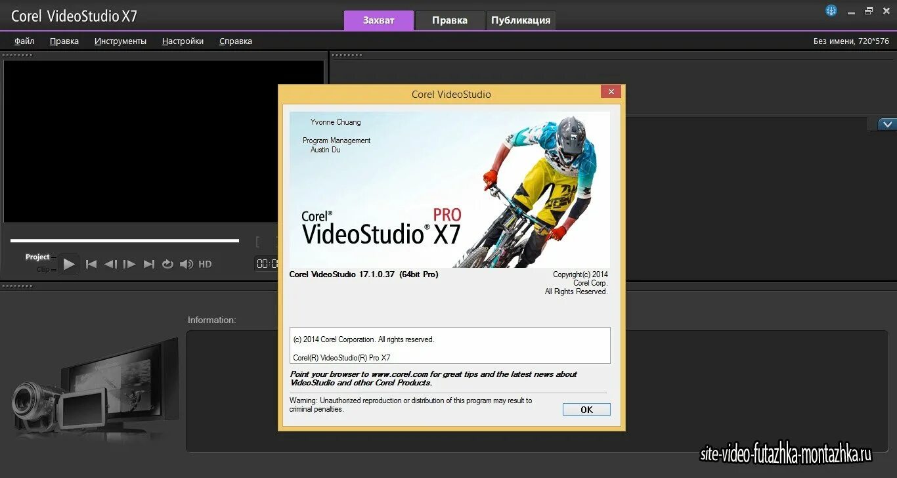The image size is (897, 478).
Task: Click 'Corel VideoStudio 17.1.0.37 (64bit Pro)' text
Action: tap(364, 274)
